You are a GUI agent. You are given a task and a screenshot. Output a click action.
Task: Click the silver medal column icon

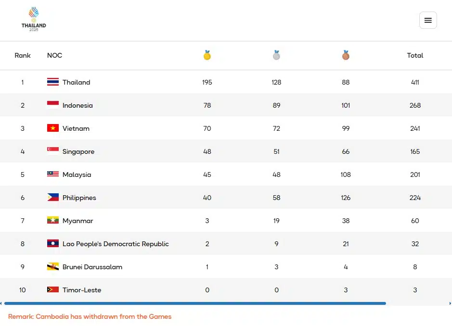coord(276,55)
